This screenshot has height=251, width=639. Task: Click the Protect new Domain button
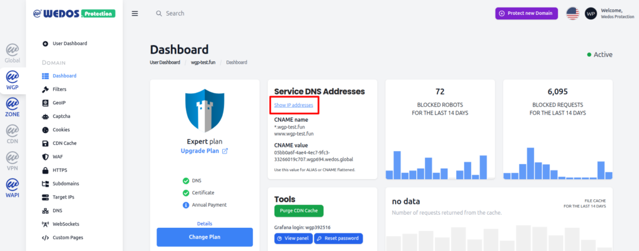point(526,14)
